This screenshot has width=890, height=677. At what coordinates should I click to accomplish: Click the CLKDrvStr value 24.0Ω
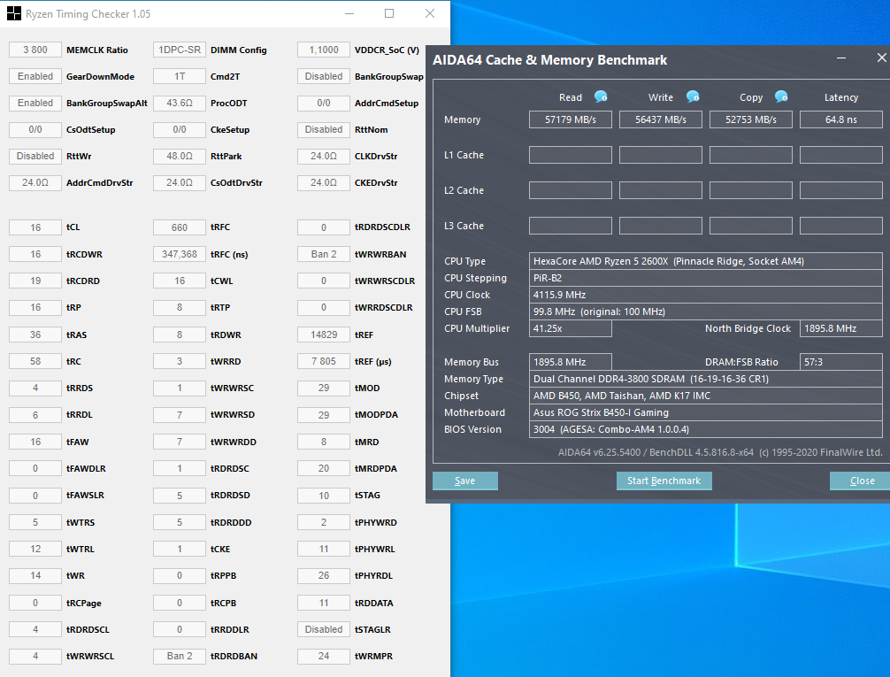(324, 156)
